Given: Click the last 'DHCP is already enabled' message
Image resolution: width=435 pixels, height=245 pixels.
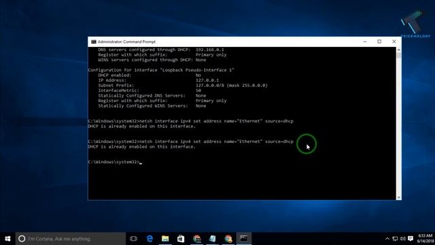Looking at the screenshot, I should [142, 147].
